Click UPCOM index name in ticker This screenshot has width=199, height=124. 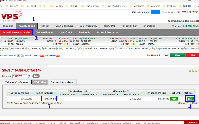tap(143, 38)
